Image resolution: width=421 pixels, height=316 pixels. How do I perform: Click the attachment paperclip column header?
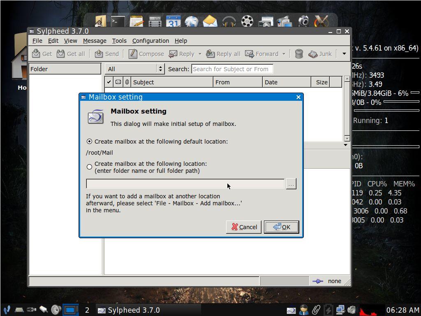(x=127, y=82)
